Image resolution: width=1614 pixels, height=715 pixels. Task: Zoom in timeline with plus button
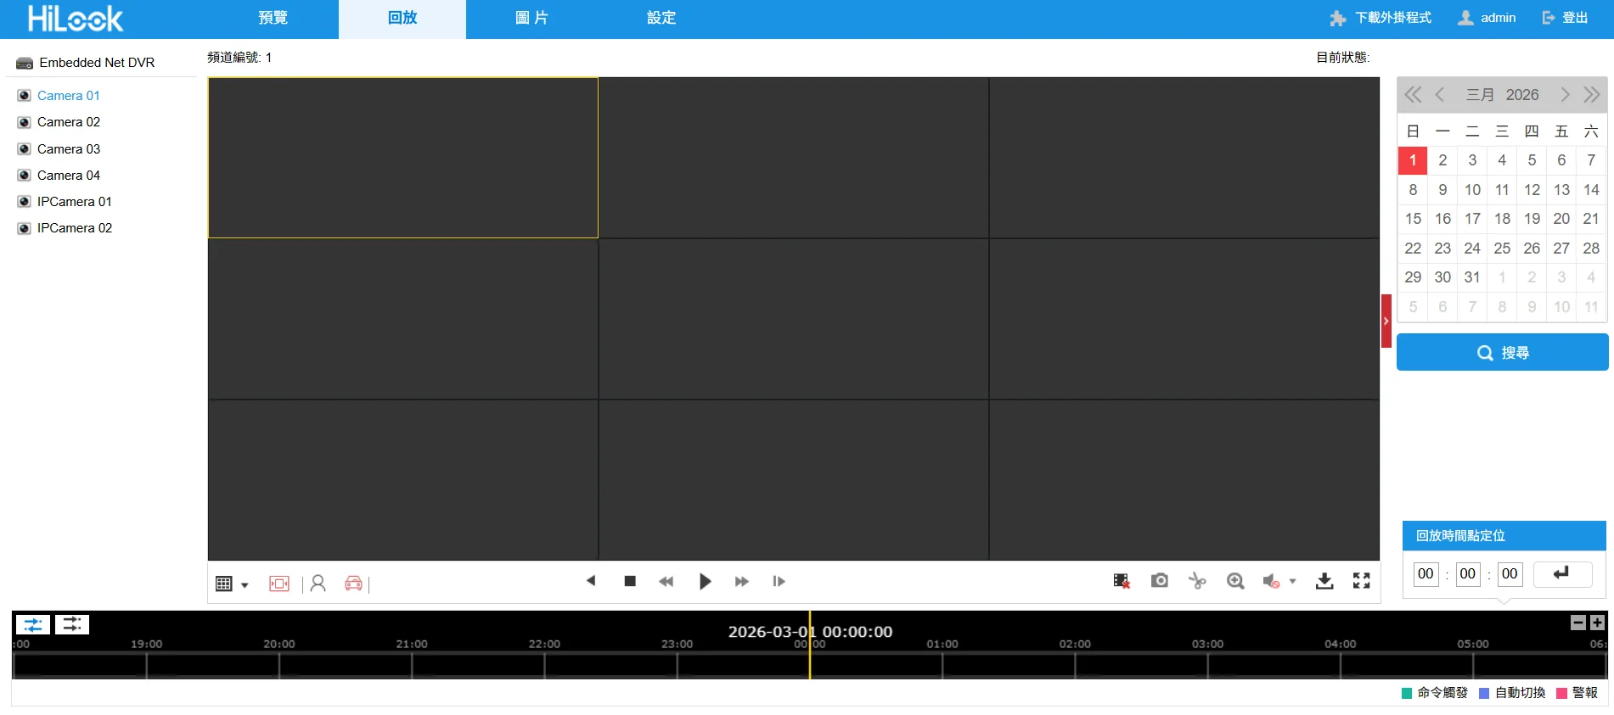point(1597,623)
